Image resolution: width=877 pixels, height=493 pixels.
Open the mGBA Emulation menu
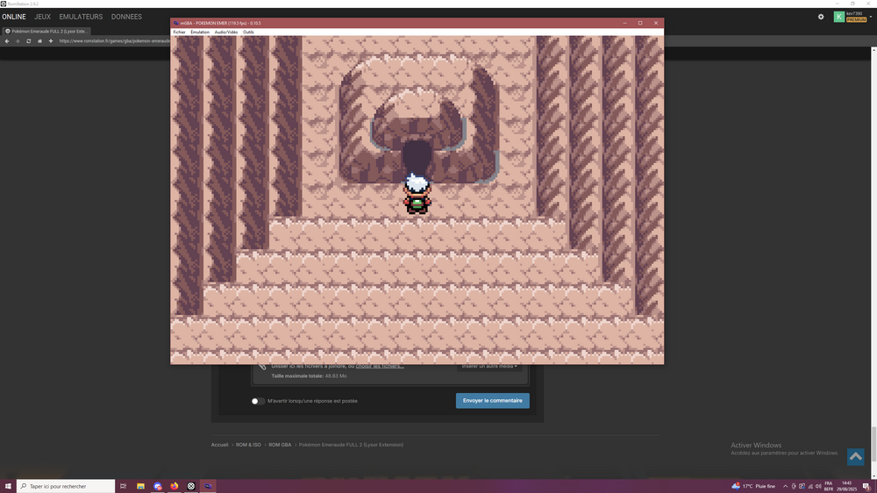(x=200, y=32)
